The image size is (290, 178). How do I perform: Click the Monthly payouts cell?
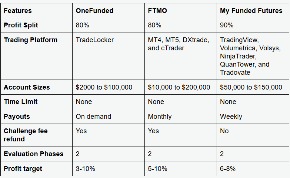(160, 117)
